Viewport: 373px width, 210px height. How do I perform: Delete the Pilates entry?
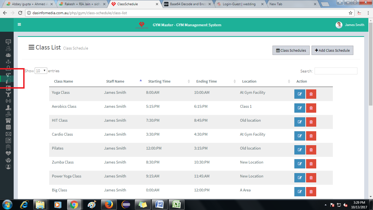click(x=311, y=150)
